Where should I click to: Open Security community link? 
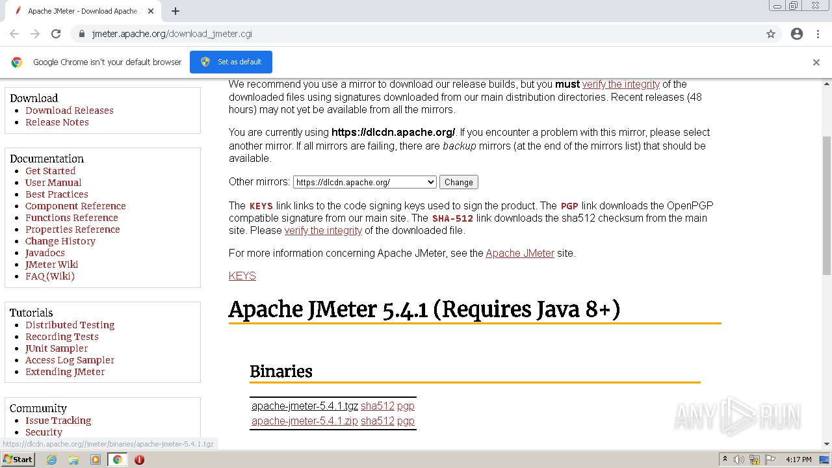point(44,432)
